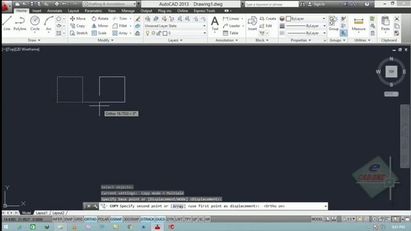
Task: Click the Fillet tool
Action: [x=120, y=26]
